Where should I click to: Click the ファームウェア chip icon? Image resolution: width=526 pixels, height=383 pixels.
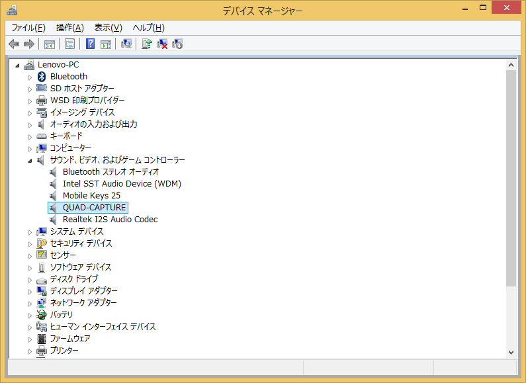coord(42,339)
